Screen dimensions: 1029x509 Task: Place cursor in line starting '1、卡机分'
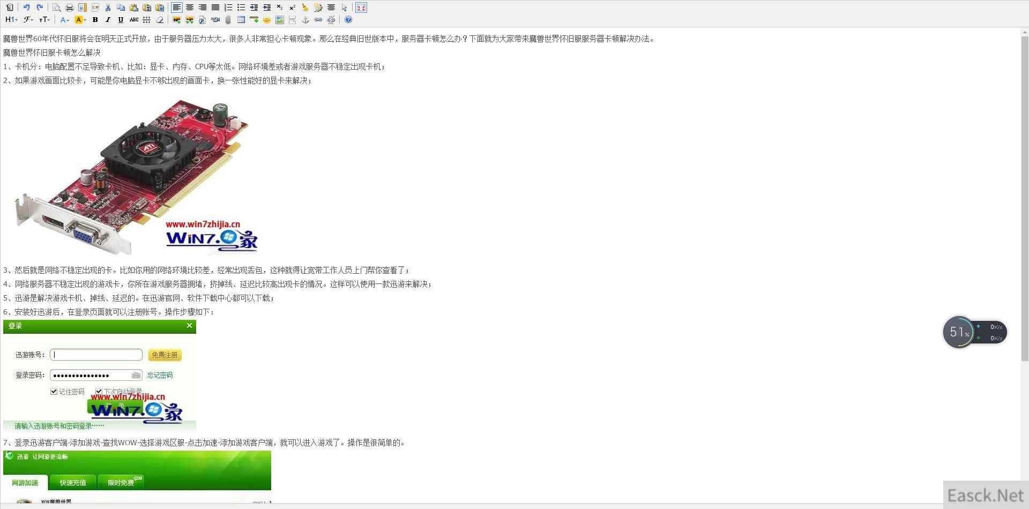click(x=195, y=66)
